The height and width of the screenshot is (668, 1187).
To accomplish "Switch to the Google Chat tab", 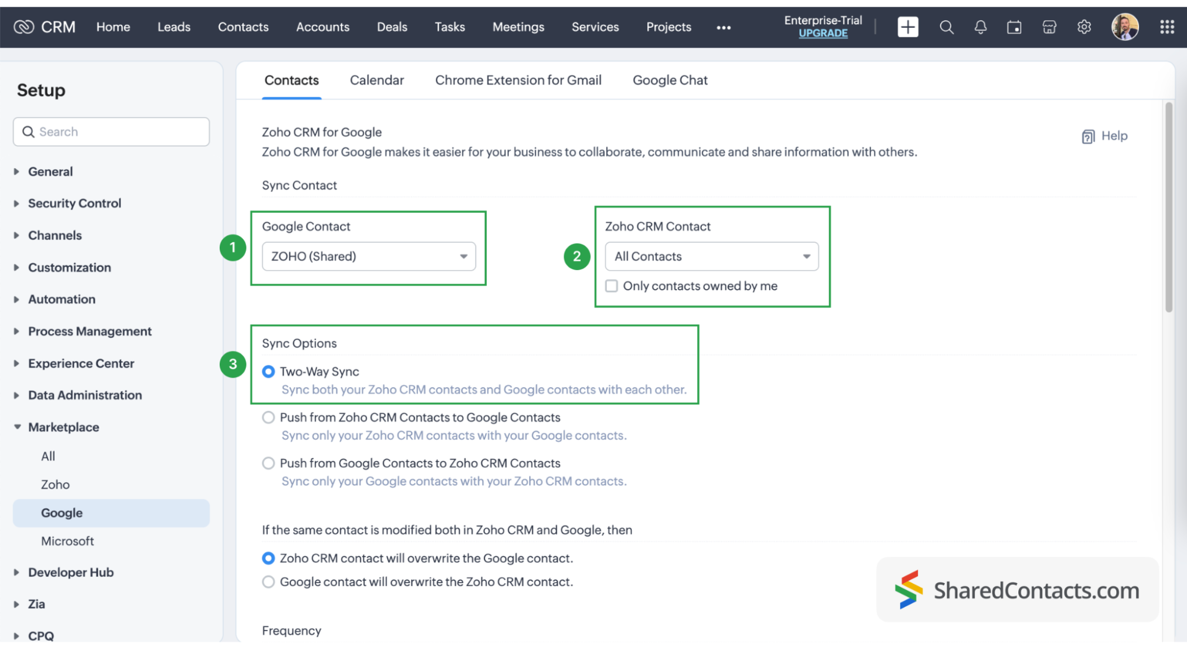I will click(x=670, y=80).
